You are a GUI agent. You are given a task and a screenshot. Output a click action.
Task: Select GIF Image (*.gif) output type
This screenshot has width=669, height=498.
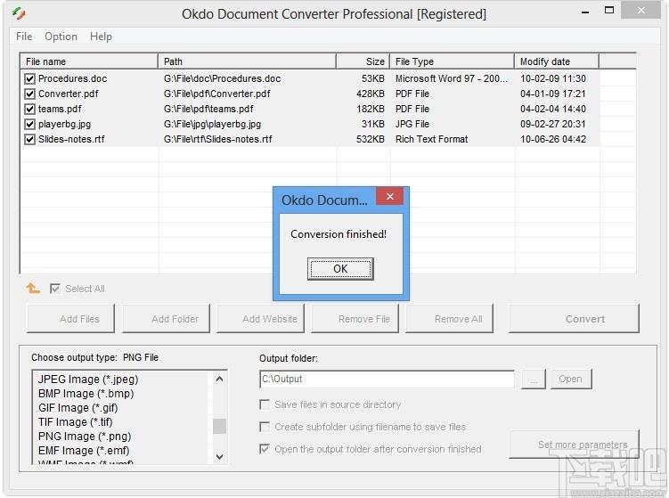click(78, 407)
